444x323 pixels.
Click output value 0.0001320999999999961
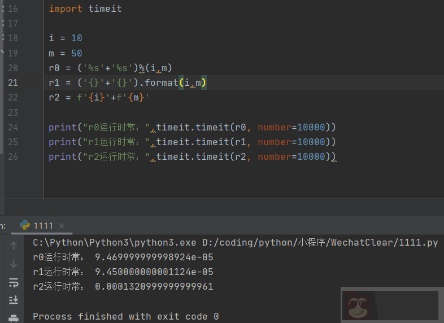coord(154,287)
